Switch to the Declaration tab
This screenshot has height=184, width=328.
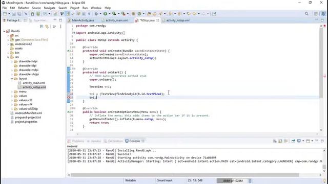tap(113, 141)
